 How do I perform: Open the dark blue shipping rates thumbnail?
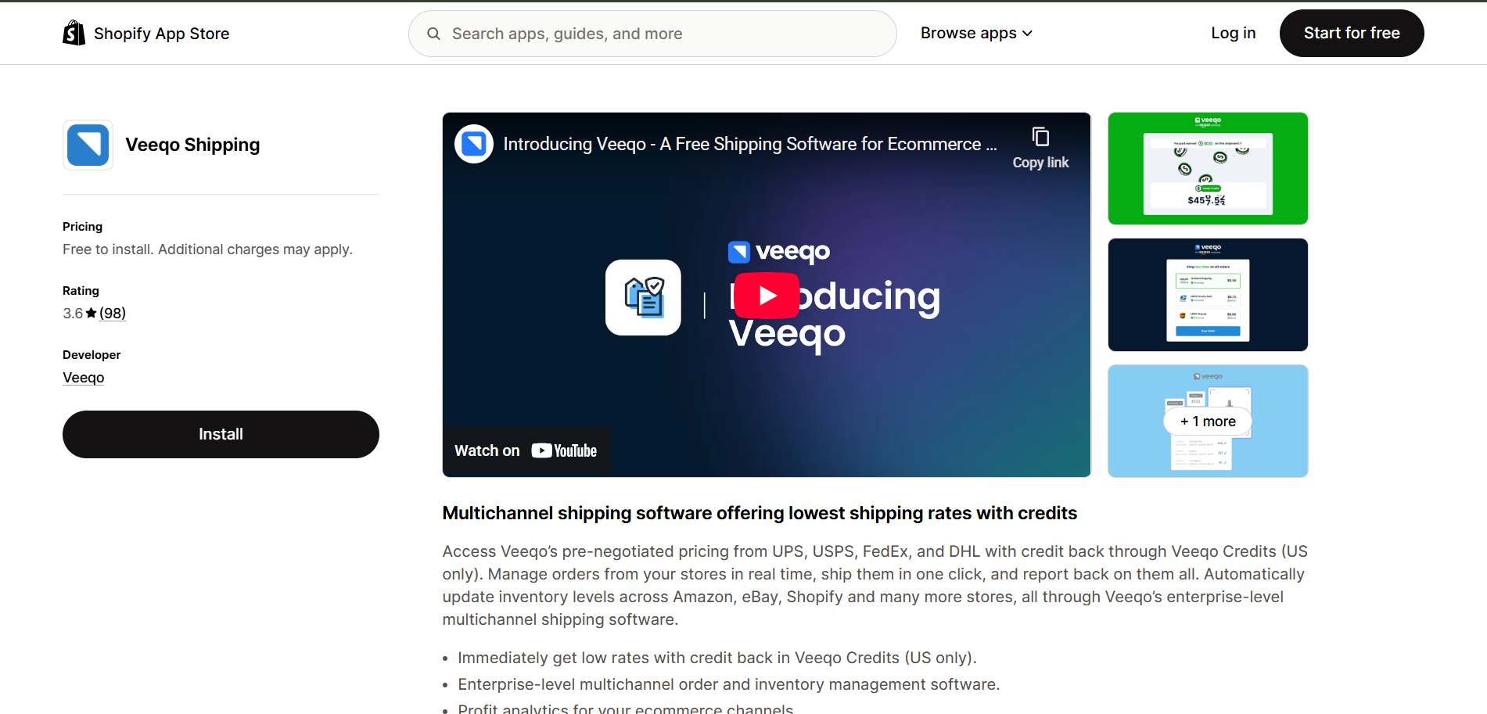1208,295
